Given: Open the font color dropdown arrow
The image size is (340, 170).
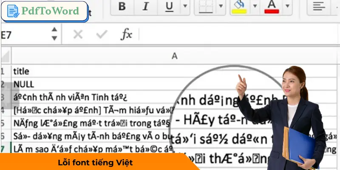Looking at the screenshot, I should pyautogui.click(x=287, y=6).
